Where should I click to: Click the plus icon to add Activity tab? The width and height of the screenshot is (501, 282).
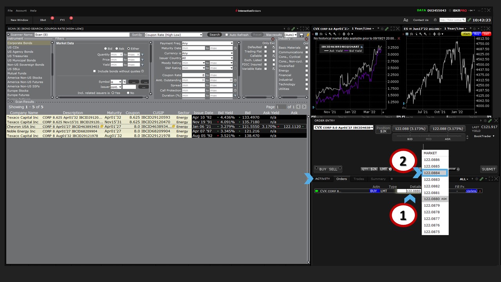391,179
